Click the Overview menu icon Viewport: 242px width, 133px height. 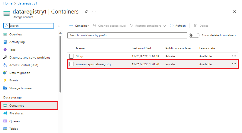click(5, 34)
